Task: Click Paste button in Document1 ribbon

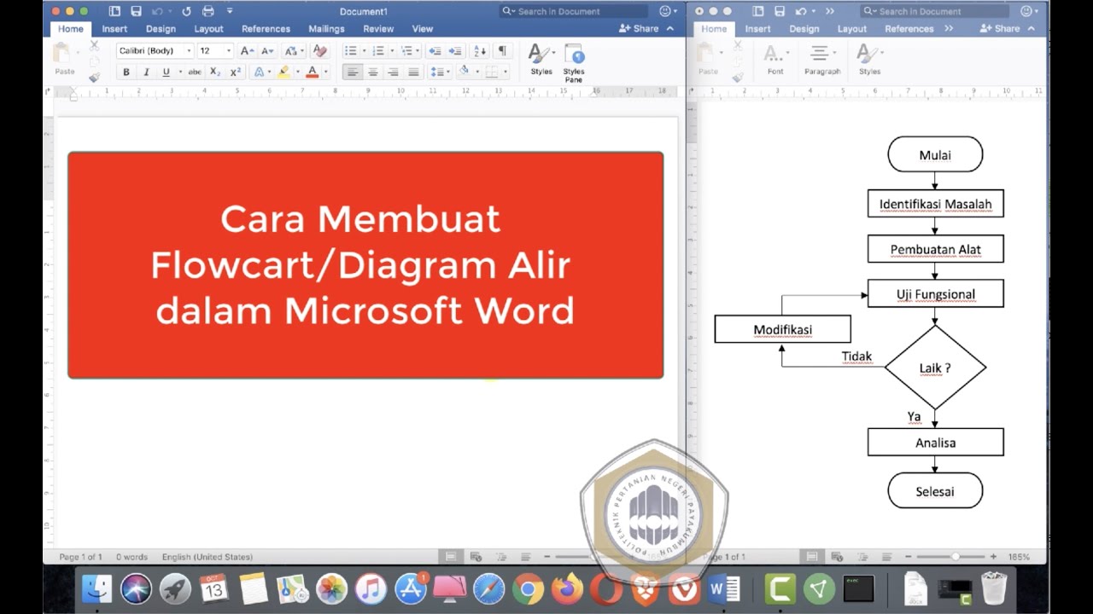Action: [65, 60]
